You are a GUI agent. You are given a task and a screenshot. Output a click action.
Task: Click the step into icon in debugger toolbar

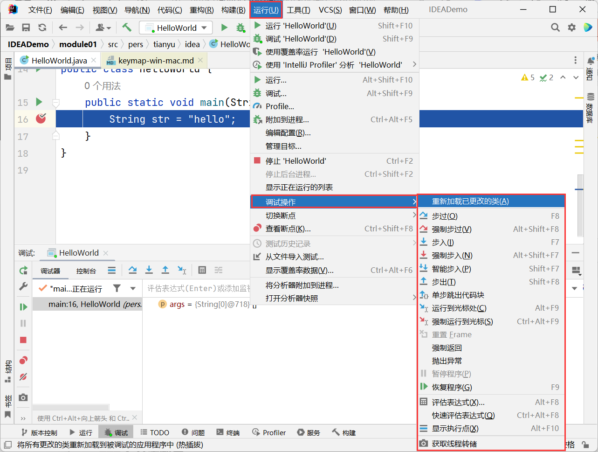click(x=149, y=270)
